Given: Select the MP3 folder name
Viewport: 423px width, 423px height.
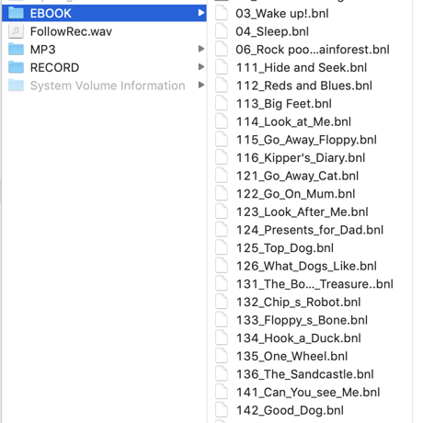Looking at the screenshot, I should 43,50.
